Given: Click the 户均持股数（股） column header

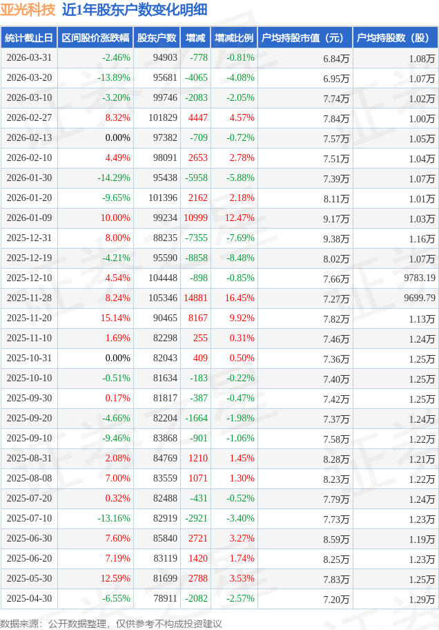Looking at the screenshot, I should point(395,38).
